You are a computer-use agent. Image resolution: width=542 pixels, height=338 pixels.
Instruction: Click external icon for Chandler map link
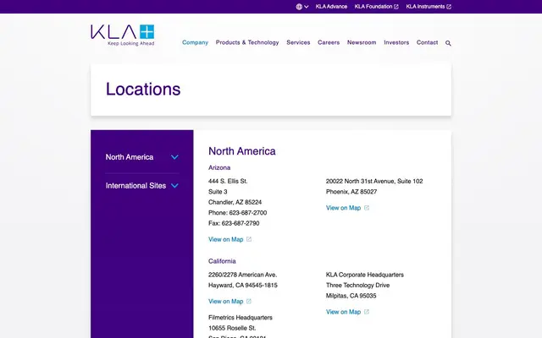pos(249,239)
